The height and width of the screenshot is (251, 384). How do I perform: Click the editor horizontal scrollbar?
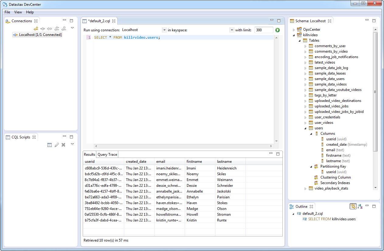183,146
